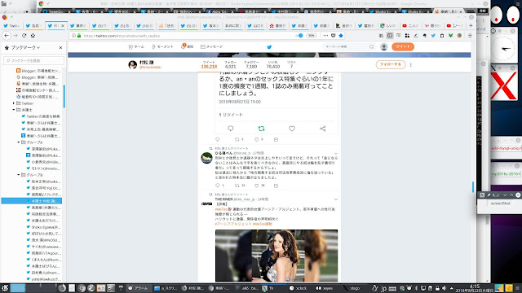Viewport: 522px width, 293px height.
Task: Like the expanded tweet with heart icon
Action: [292, 129]
